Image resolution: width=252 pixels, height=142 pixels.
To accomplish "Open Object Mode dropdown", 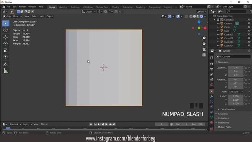I will 12,16.
